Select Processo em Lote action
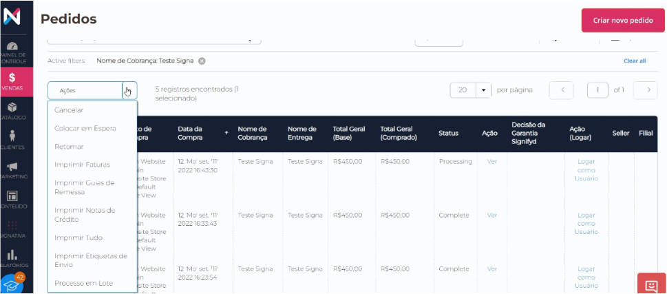This screenshot has height=294, width=667. click(83, 283)
